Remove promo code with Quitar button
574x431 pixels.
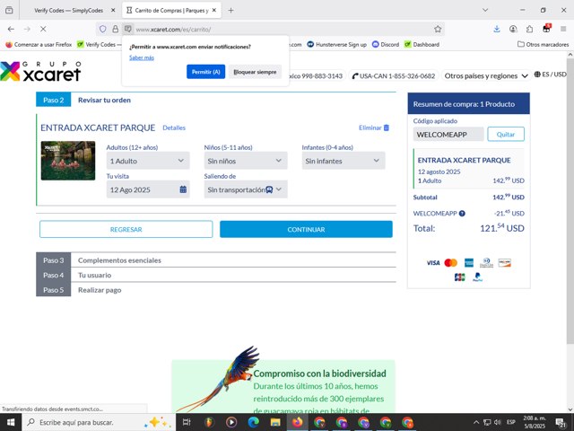[506, 134]
